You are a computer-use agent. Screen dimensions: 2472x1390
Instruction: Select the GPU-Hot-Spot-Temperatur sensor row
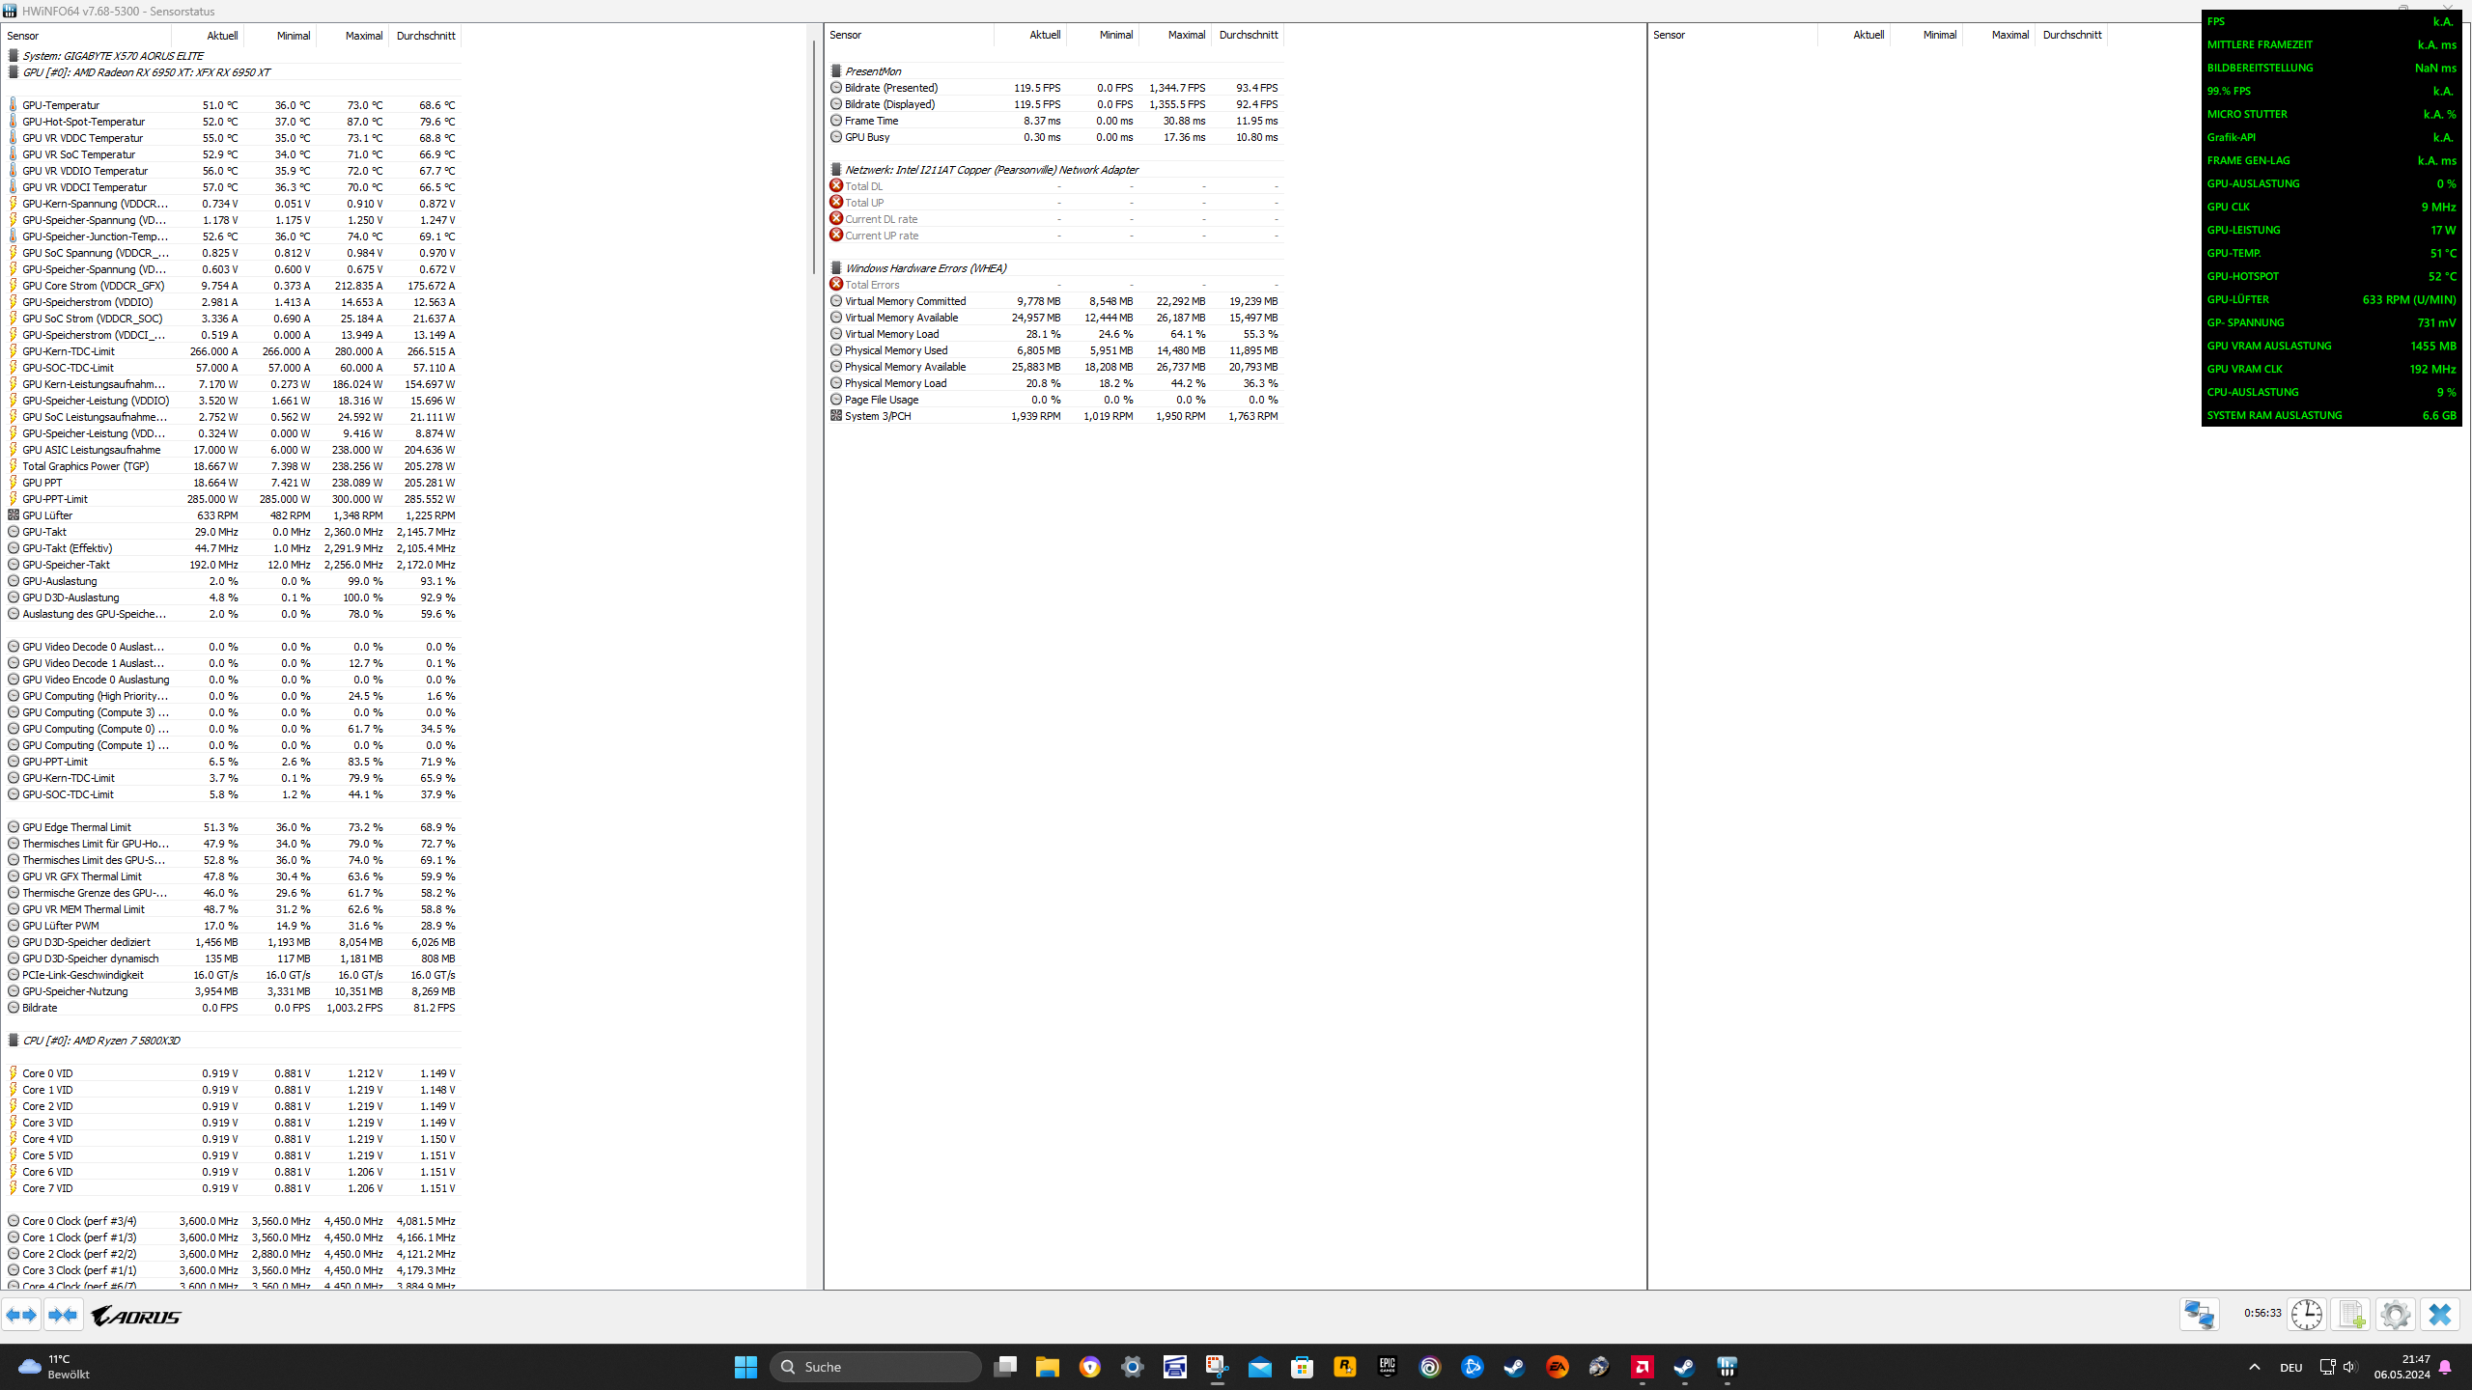tap(84, 122)
